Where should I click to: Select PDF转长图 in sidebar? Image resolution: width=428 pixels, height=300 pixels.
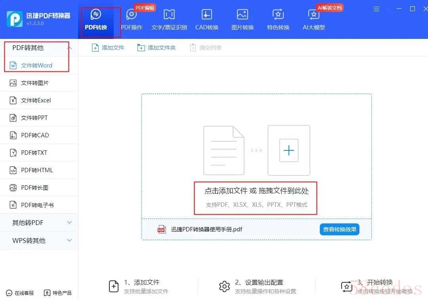(39, 188)
